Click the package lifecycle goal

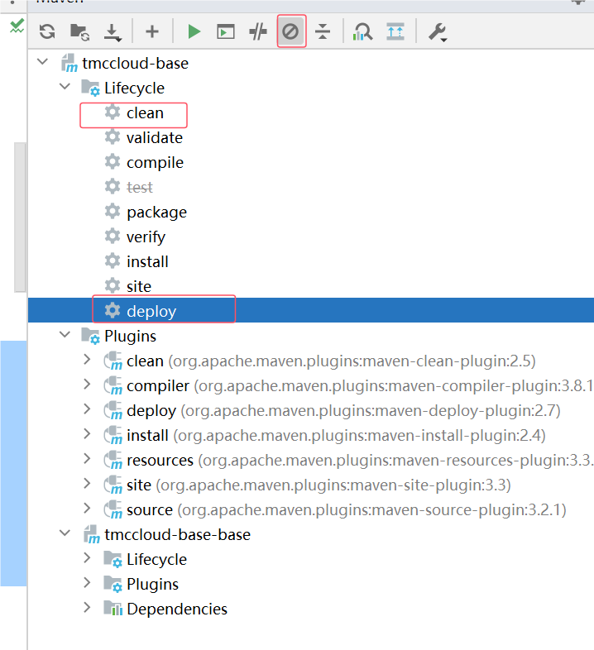coord(156,213)
